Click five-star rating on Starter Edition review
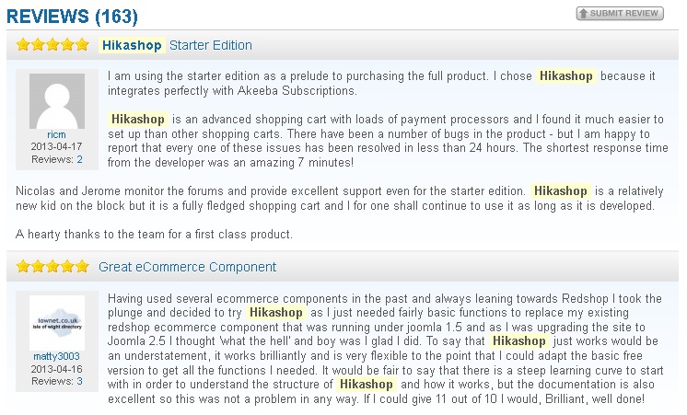The height and width of the screenshot is (415, 687). [x=52, y=45]
